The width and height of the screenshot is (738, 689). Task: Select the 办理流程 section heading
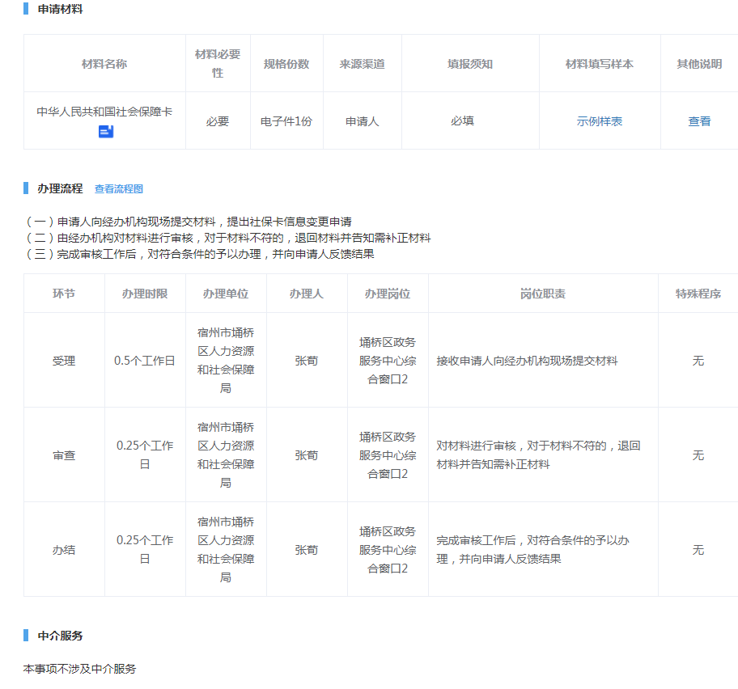point(60,188)
